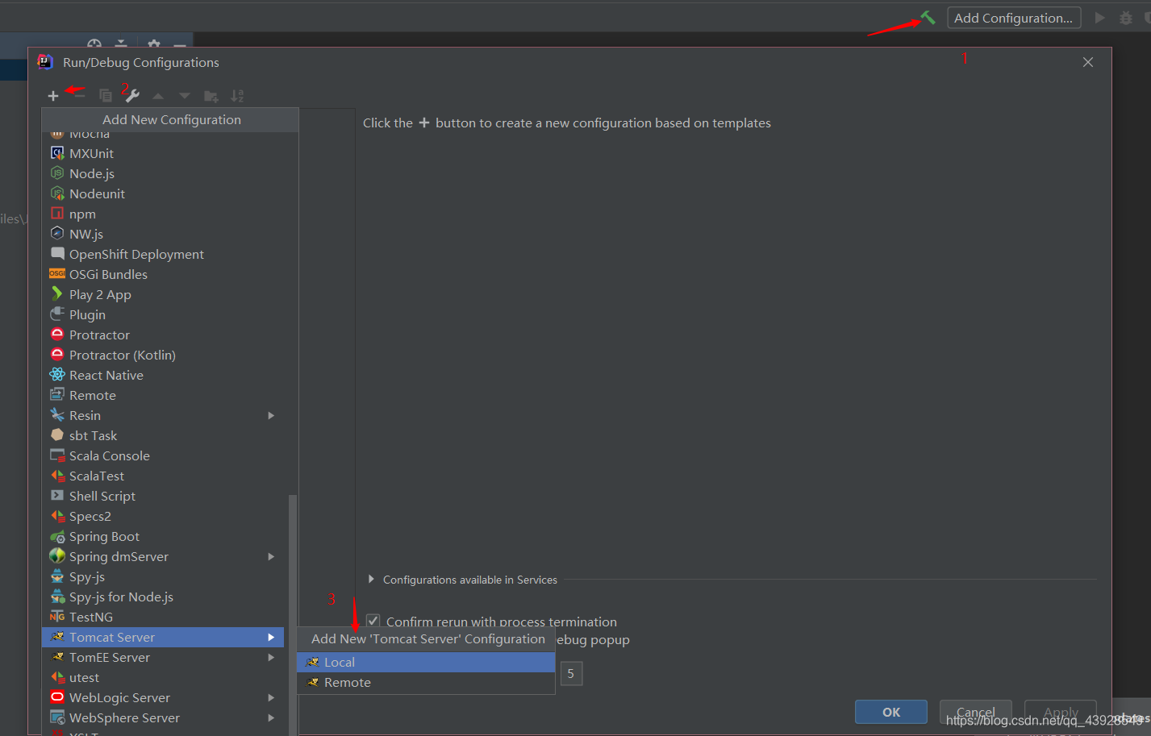
Task: Choose Scala Console entry
Action: point(163,455)
